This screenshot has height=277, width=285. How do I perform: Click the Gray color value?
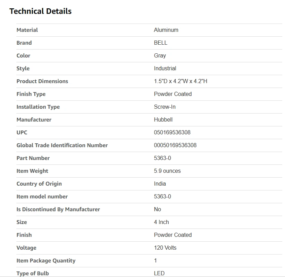tap(160, 56)
